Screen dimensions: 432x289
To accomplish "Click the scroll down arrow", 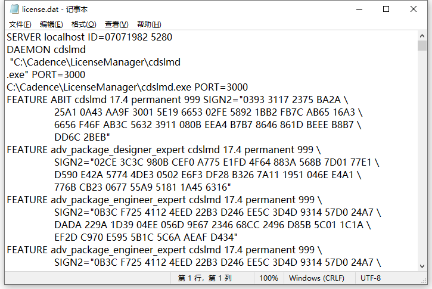I will tap(422, 266).
